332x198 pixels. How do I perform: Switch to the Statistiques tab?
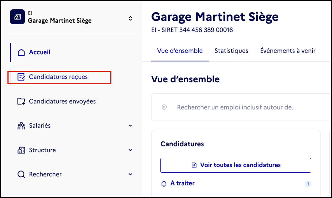[x=231, y=51]
